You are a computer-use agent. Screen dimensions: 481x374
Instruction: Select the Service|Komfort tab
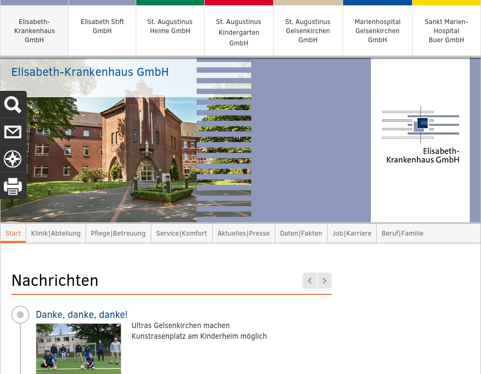181,233
